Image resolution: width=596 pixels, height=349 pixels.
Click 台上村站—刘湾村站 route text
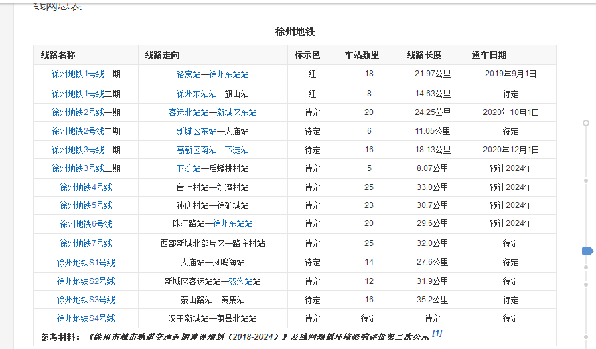(212, 187)
